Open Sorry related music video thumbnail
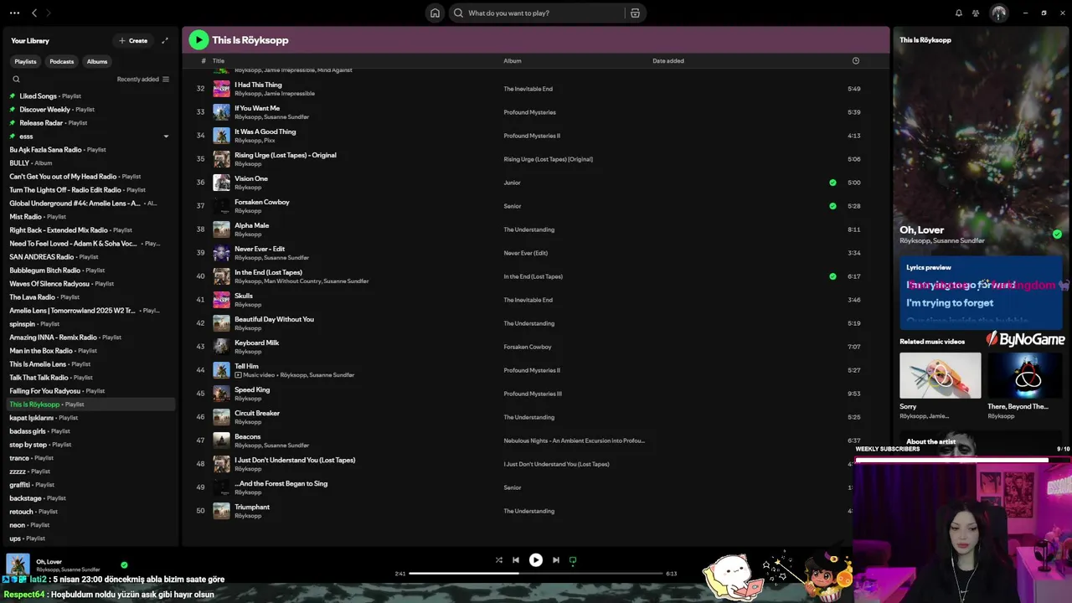 click(940, 375)
